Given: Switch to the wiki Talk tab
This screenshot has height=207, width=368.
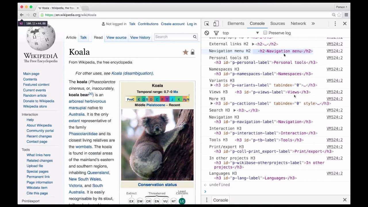Looking at the screenshot, I should point(83,37).
